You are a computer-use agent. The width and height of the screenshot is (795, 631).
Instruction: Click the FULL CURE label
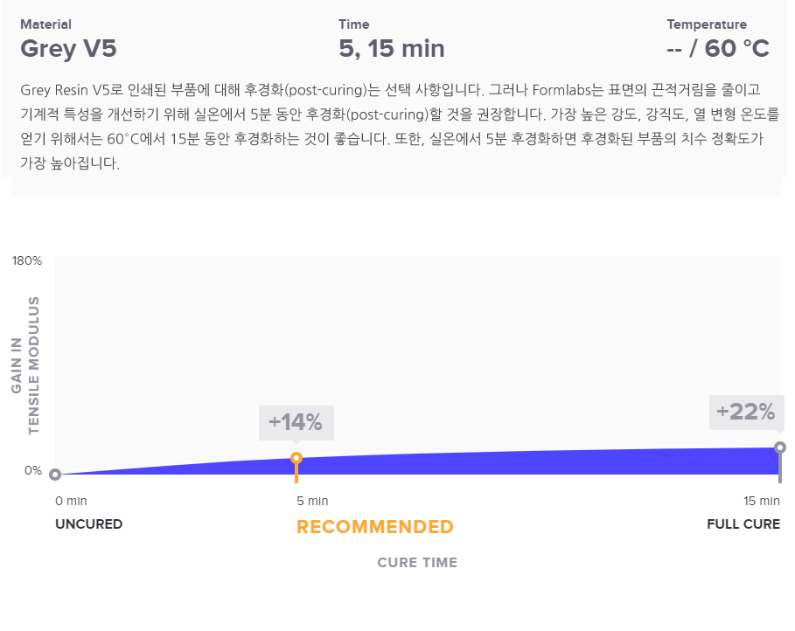tap(743, 524)
